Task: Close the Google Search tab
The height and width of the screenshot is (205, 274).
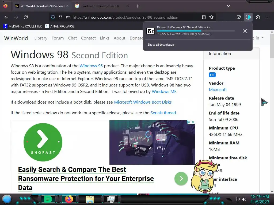Action: click(128, 6)
